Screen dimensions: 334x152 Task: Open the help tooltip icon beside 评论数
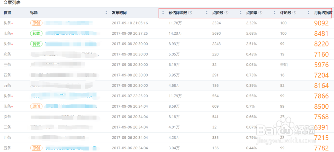(x=294, y=13)
